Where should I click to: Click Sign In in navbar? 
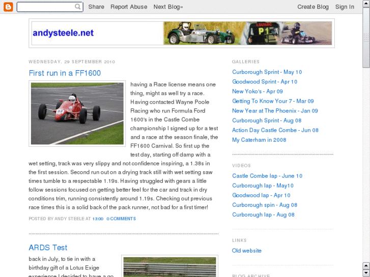[x=345, y=7]
